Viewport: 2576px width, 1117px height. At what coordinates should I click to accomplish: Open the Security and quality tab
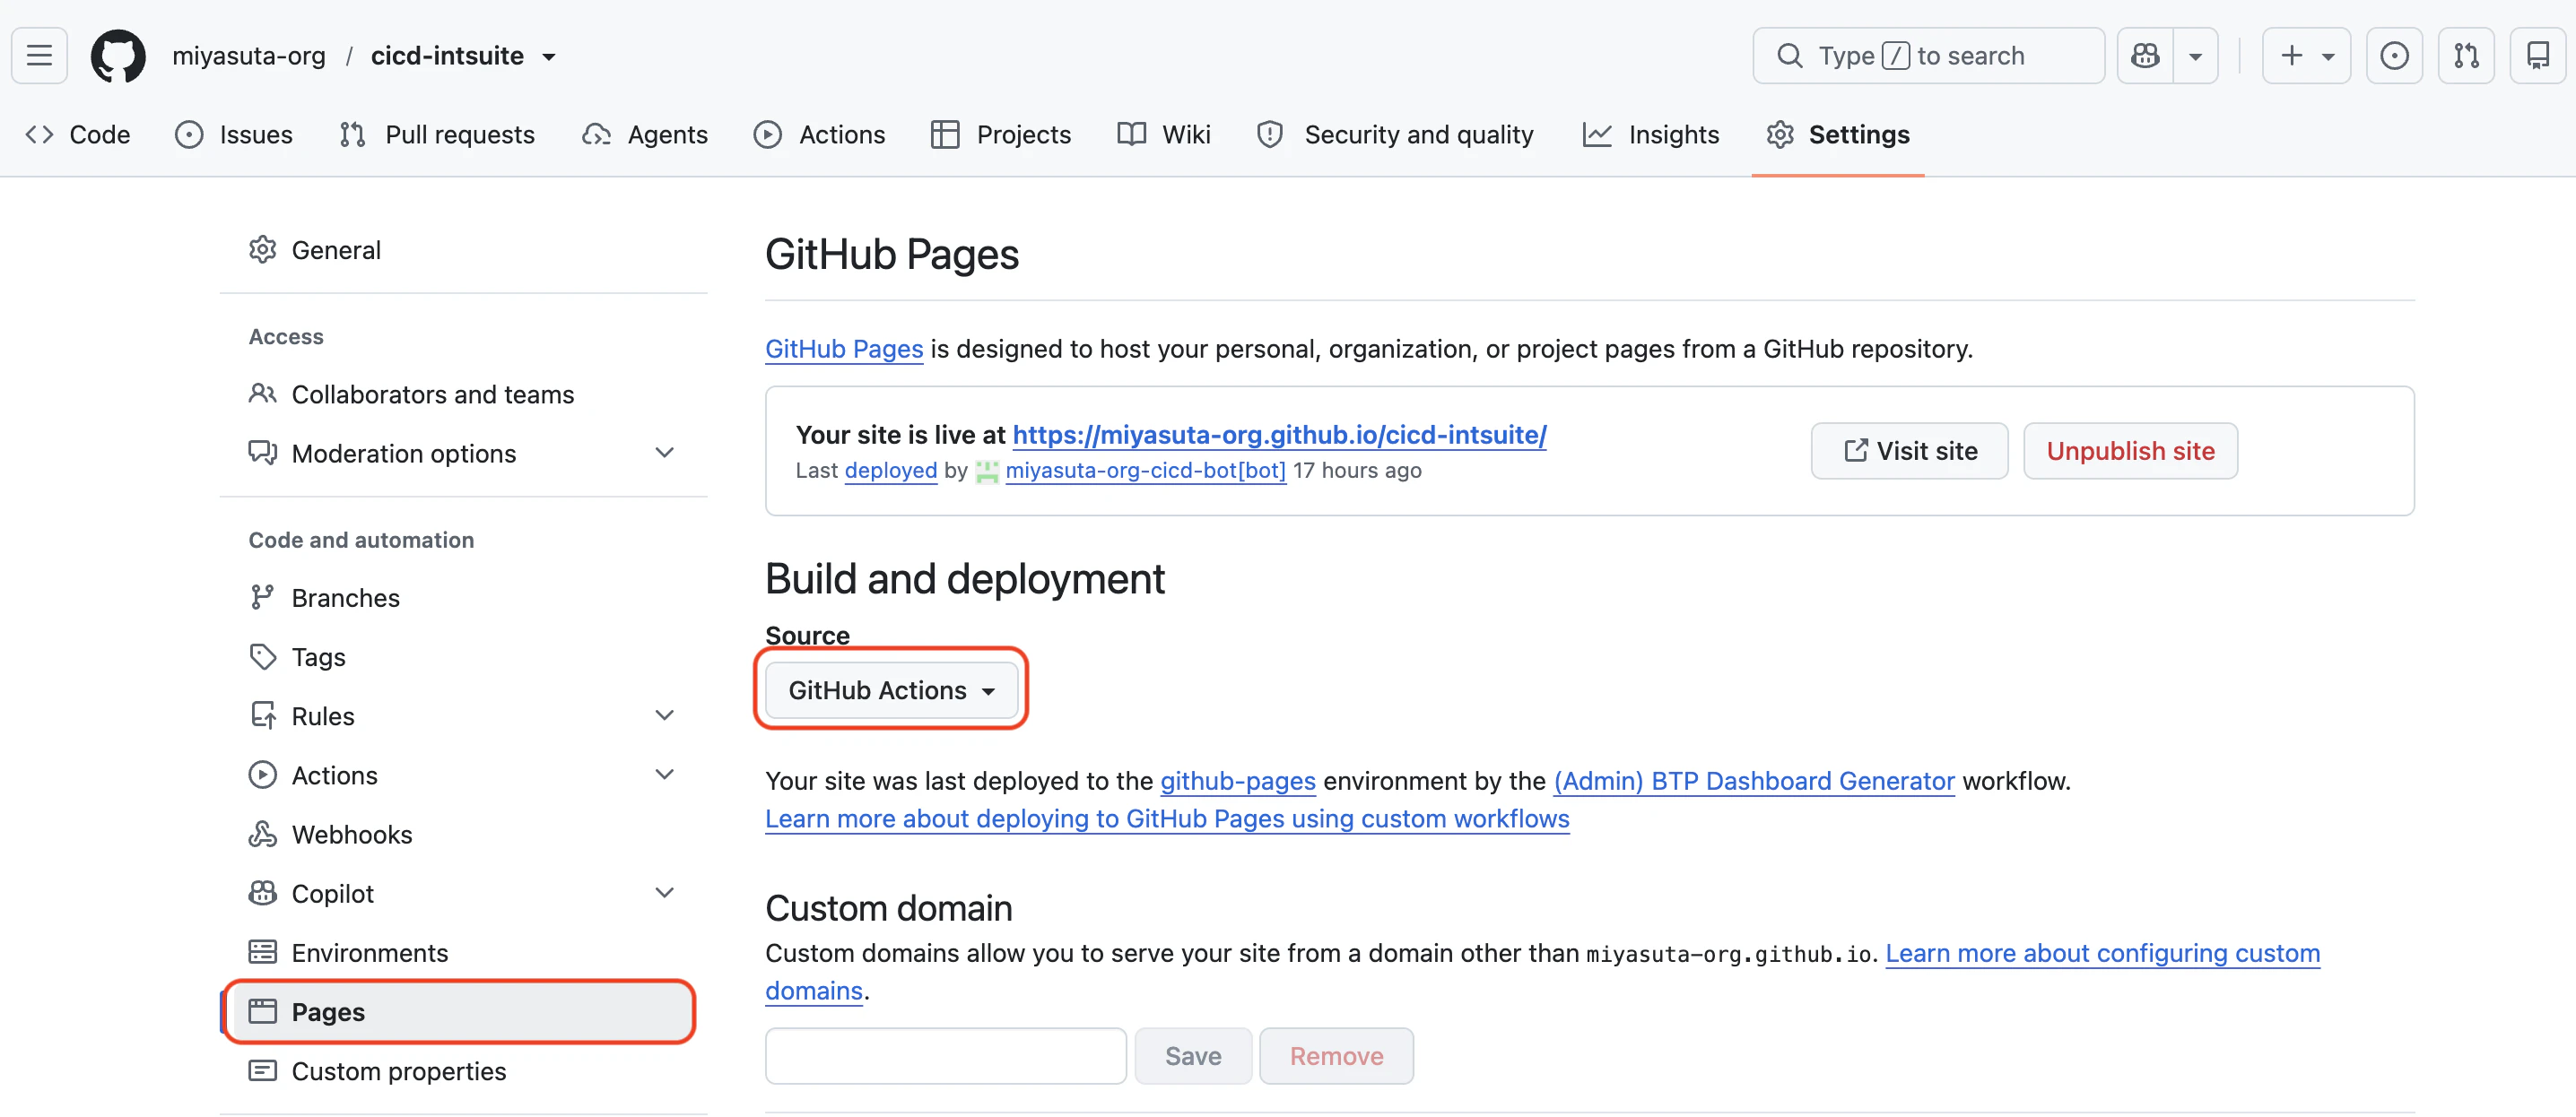click(x=1395, y=134)
